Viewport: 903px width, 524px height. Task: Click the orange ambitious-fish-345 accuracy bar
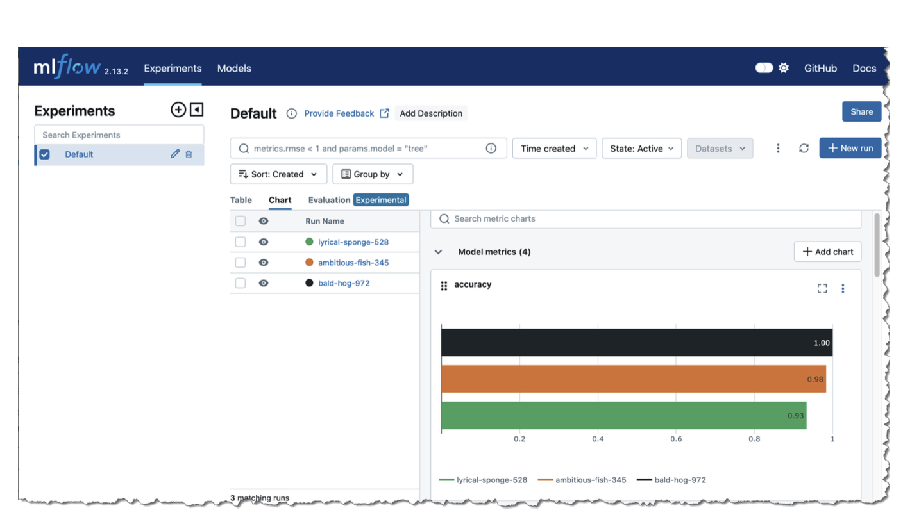pyautogui.click(x=633, y=379)
